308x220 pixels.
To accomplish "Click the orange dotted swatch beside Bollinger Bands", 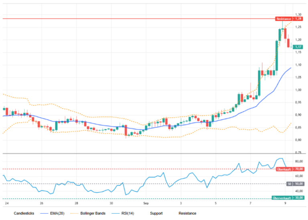I will (x=75, y=214).
